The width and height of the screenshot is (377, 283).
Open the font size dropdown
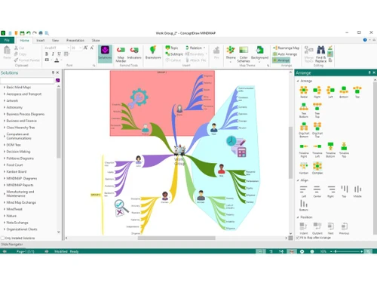point(81,48)
